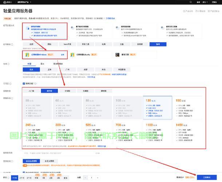Toggle the random availability zone checkbox
The image size is (222, 182).
24,84
